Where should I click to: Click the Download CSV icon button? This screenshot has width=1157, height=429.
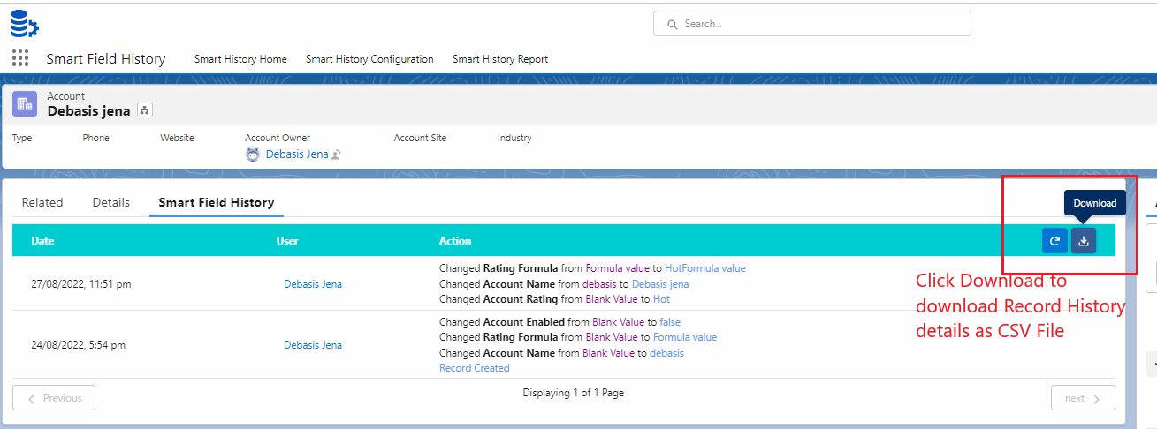click(1084, 241)
